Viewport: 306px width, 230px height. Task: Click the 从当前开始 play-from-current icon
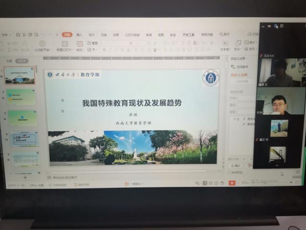(x=42, y=44)
